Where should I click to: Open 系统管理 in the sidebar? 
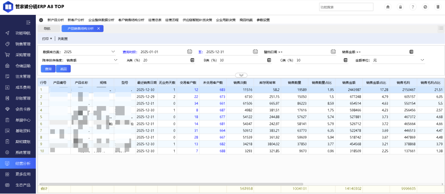(18, 152)
